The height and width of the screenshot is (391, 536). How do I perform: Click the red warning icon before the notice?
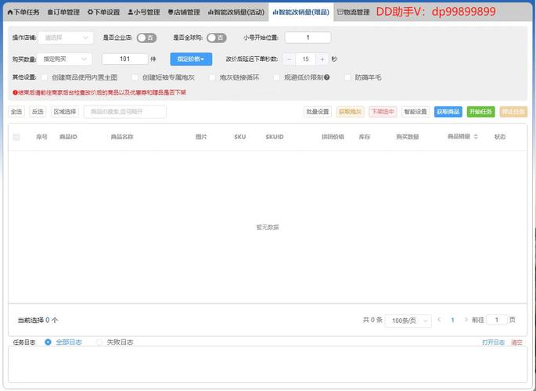pyautogui.click(x=15, y=92)
